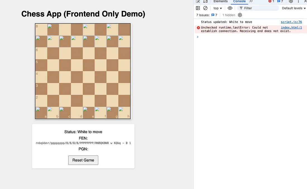Show more DevTools tabs chevron
Viewport: 307px width, 189px height.
[251, 1]
